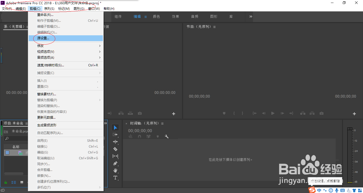Step forward one frame in Program monitor
Screen dimensions: 363x193
pyautogui.click(x=282, y=113)
